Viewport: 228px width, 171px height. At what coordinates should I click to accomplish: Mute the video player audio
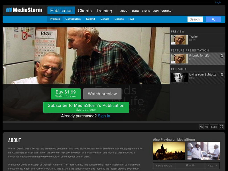pyautogui.click(x=201, y=127)
